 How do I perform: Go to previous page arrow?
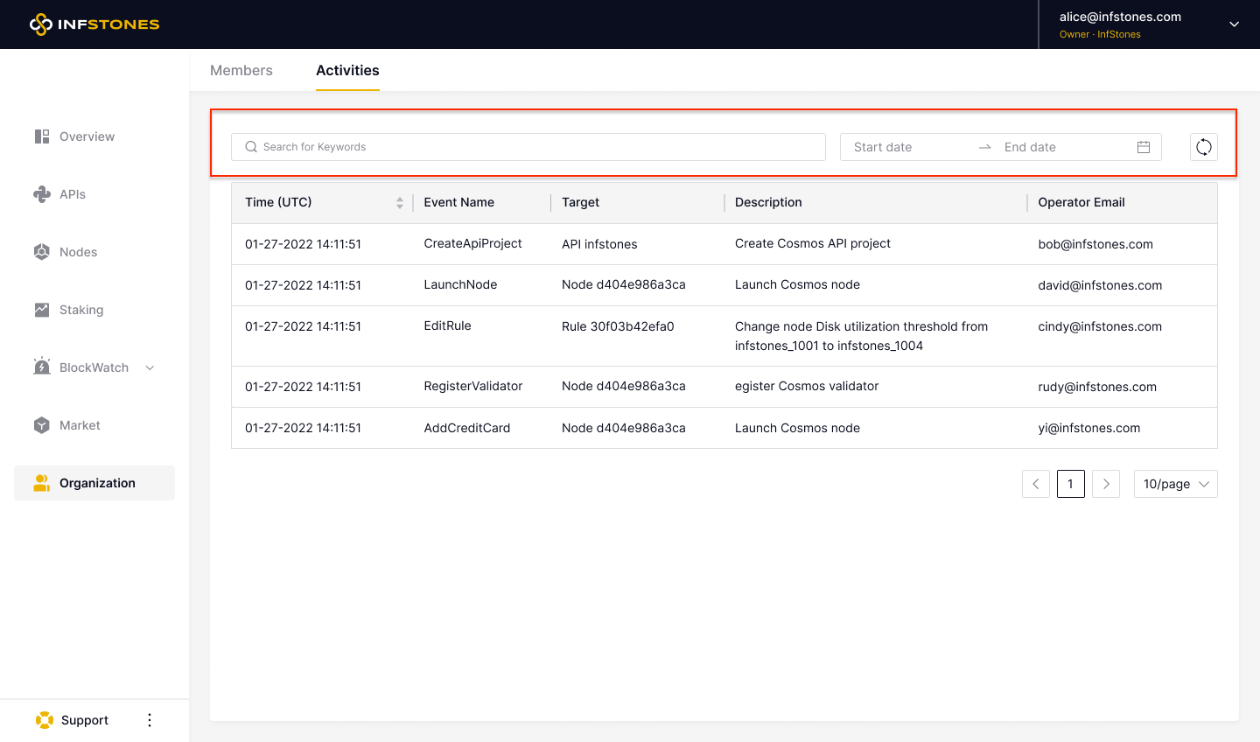coord(1036,484)
